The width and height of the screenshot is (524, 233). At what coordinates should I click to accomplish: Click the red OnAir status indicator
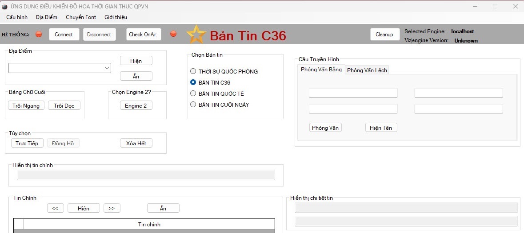pyautogui.click(x=173, y=34)
